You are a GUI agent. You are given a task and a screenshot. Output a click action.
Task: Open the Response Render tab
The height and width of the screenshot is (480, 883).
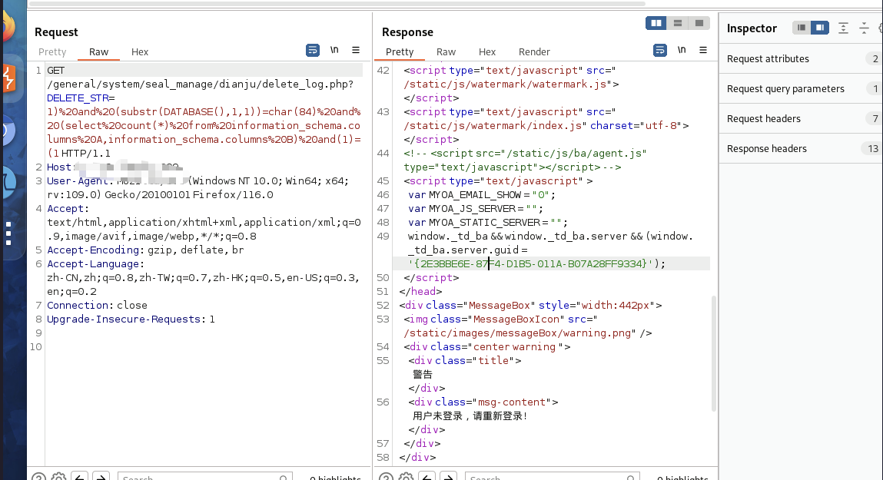coord(534,51)
